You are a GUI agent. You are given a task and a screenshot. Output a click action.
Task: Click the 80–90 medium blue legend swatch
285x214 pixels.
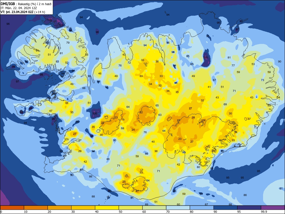click(202, 208)
